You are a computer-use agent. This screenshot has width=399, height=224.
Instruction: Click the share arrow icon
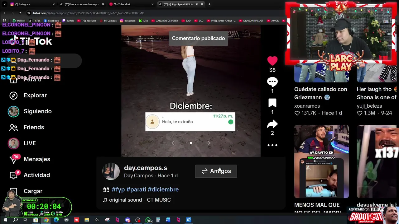click(272, 124)
